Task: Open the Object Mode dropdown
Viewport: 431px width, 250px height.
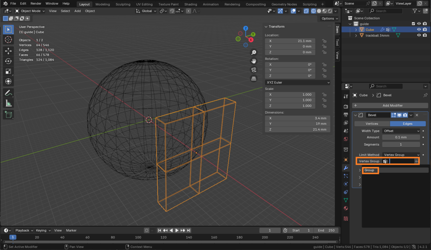Action: tap(30, 11)
